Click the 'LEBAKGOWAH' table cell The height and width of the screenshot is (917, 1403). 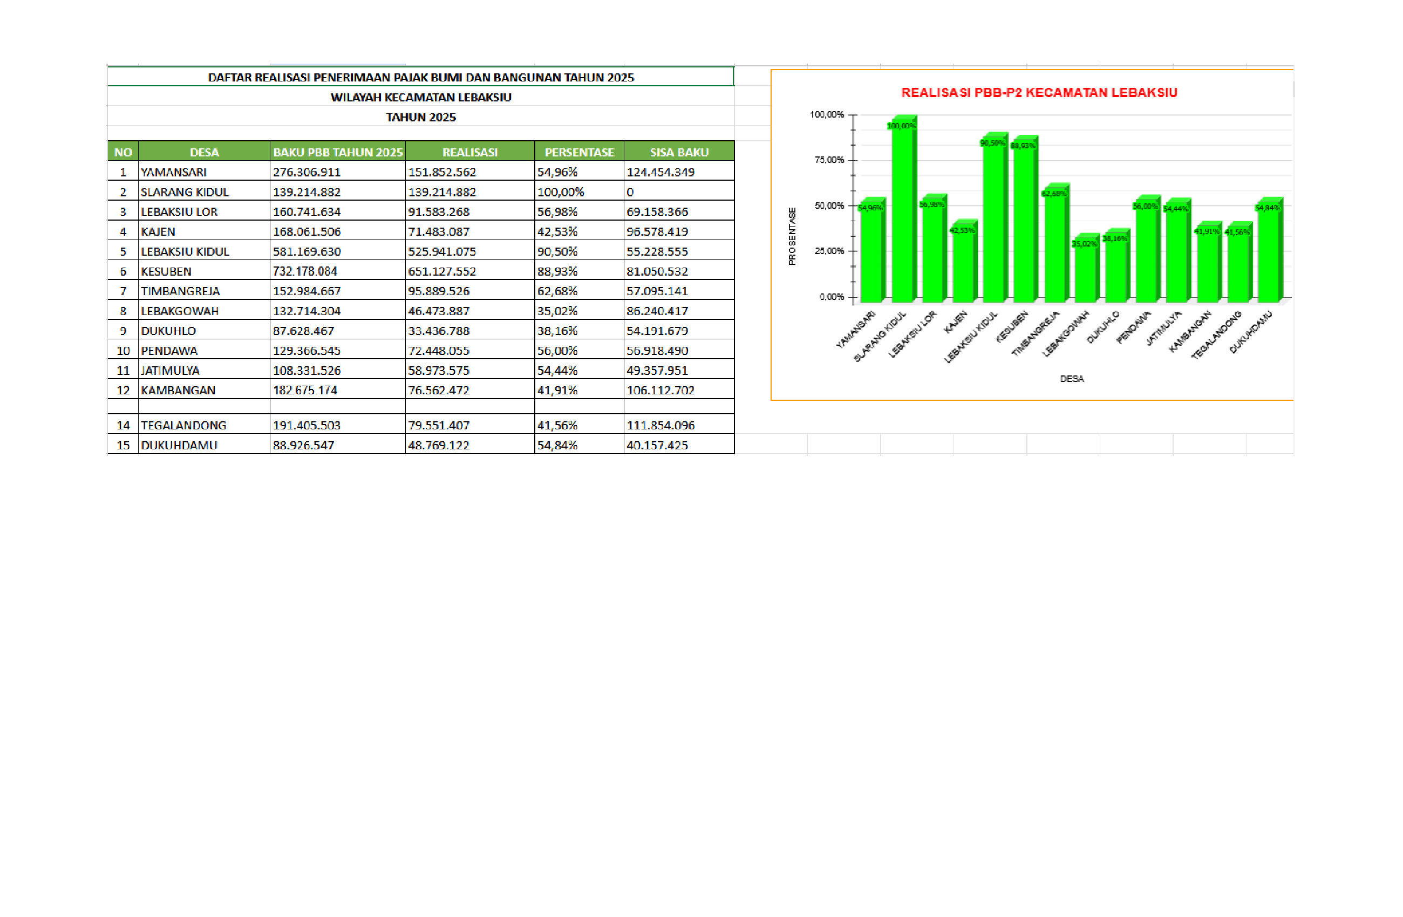(x=204, y=311)
